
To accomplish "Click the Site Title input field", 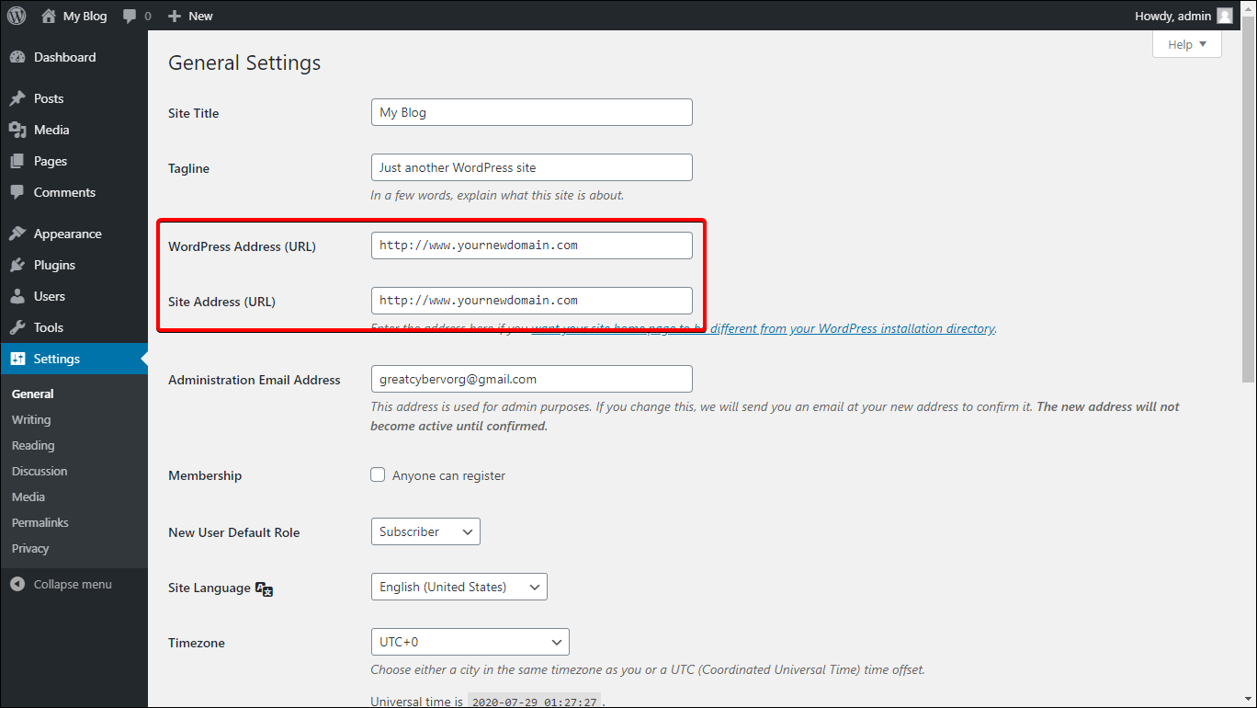I will [x=531, y=112].
